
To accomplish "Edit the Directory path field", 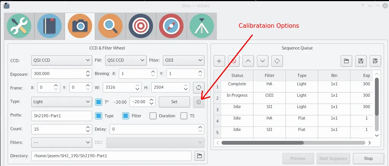I will click(112, 156).
